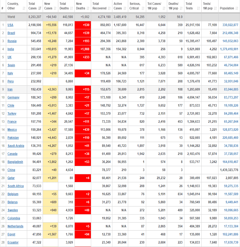Open the Germany country link
This screenshot has height=247, width=240.
13,97
